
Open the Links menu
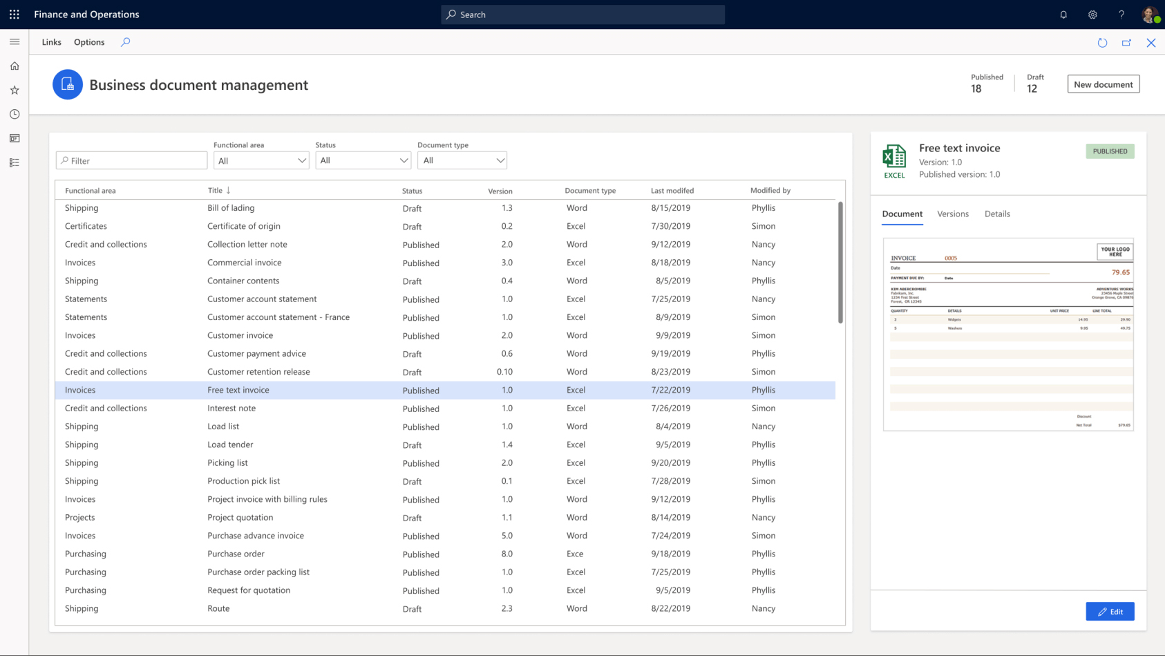[51, 42]
